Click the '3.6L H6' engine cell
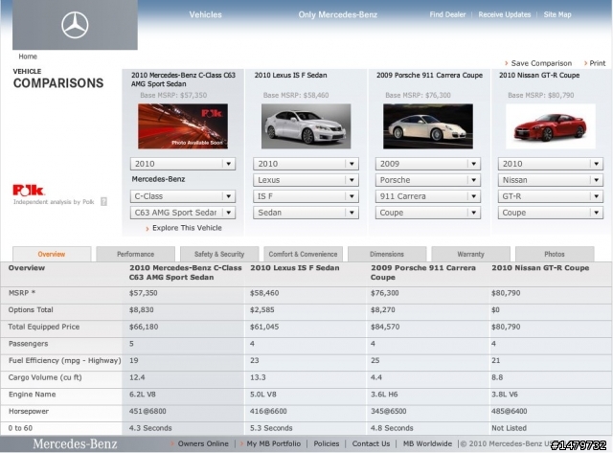613x453 pixels. click(384, 395)
